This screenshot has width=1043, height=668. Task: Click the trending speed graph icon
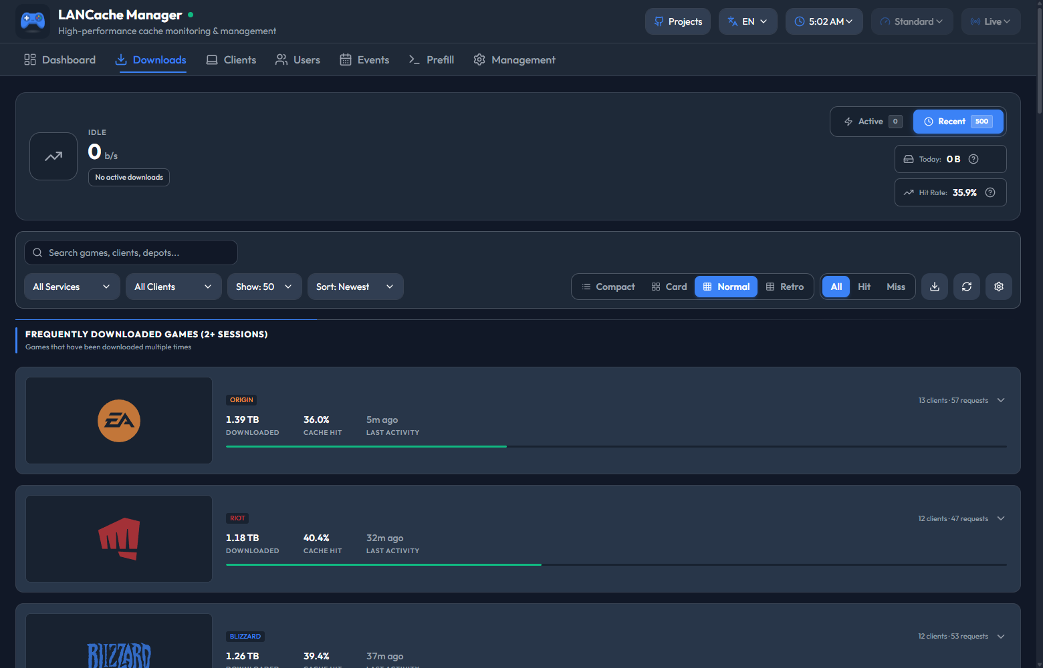(53, 156)
